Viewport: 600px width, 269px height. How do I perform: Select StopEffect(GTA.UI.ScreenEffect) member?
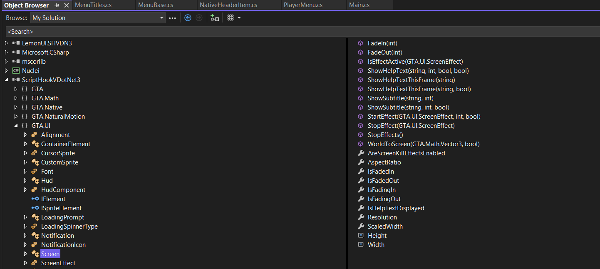pos(411,126)
